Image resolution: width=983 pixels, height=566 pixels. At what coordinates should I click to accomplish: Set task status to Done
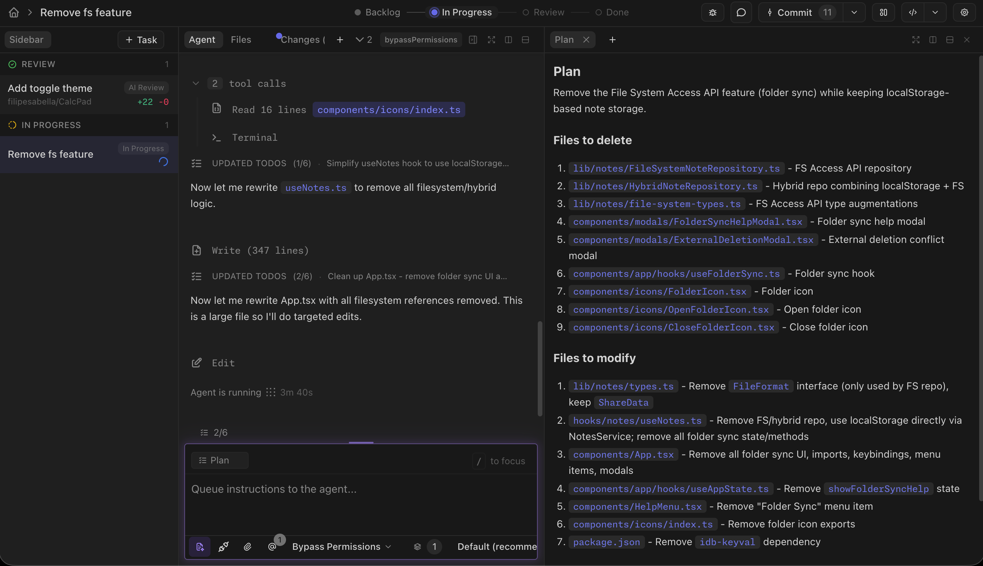click(612, 12)
